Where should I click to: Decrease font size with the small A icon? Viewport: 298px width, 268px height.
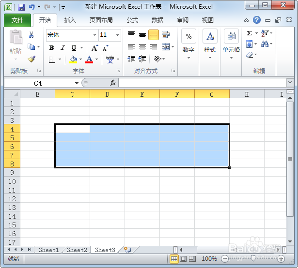[105, 48]
